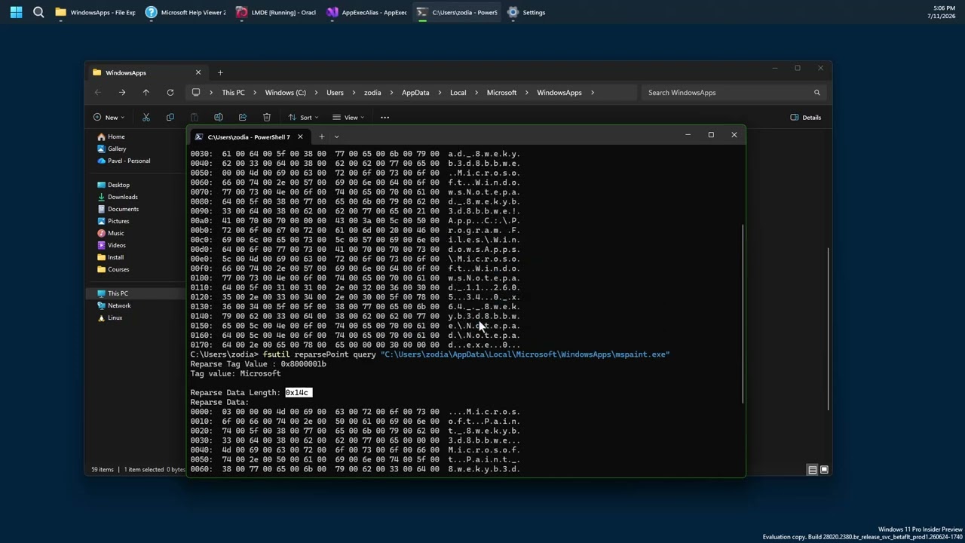Navigate to Local breadcrumb
This screenshot has height=543, width=965.
(458, 93)
